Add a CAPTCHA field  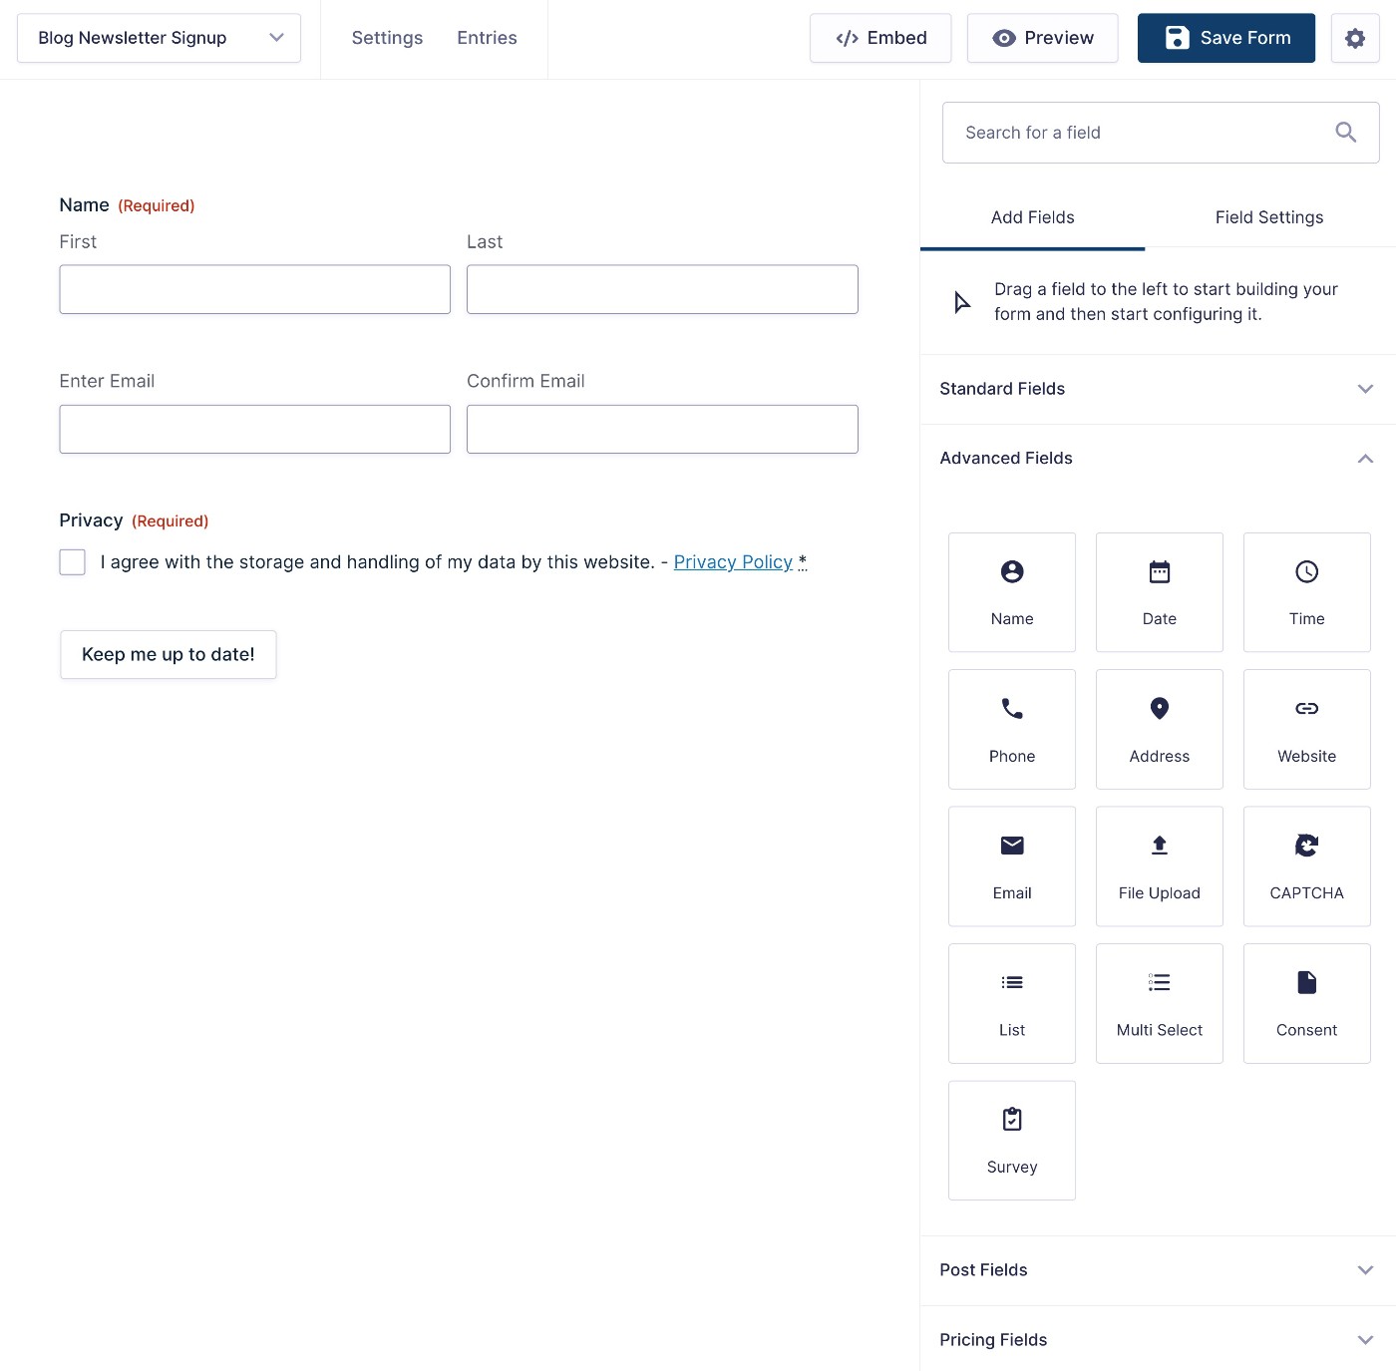coord(1306,865)
